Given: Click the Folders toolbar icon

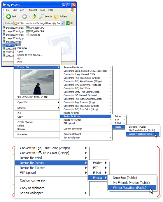Looking at the screenshot, I should point(61,16).
